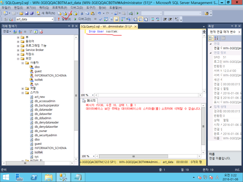The width and height of the screenshot is (243, 182).
Task: Click the Object Explorer filter icon
Action: pyautogui.click(x=30, y=32)
